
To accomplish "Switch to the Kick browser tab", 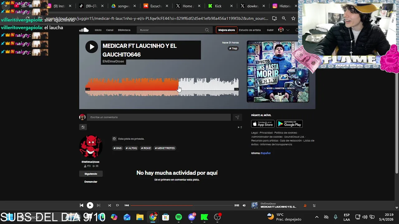I will click(220, 6).
